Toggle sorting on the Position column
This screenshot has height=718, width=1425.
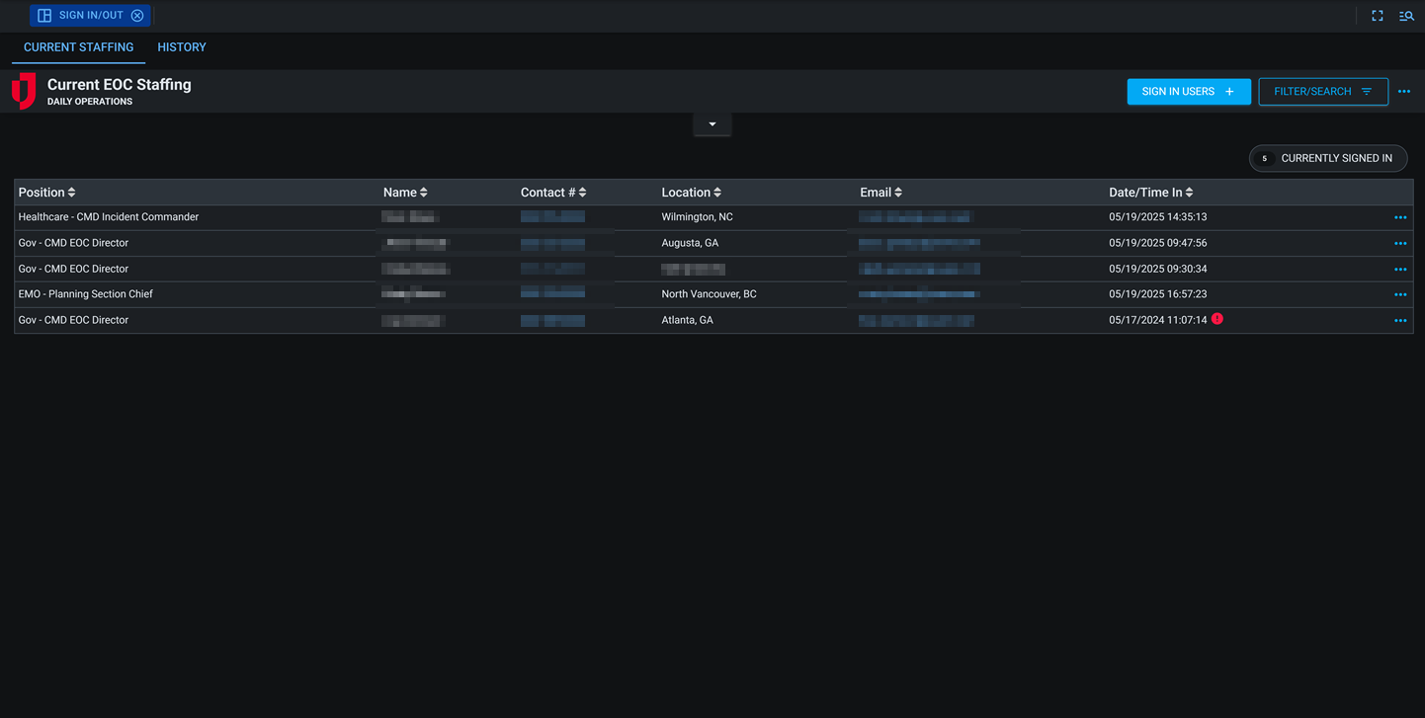72,192
